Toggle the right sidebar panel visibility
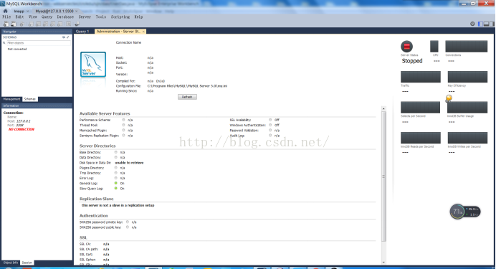Screen dimensions: 496x269 tap(492, 24)
